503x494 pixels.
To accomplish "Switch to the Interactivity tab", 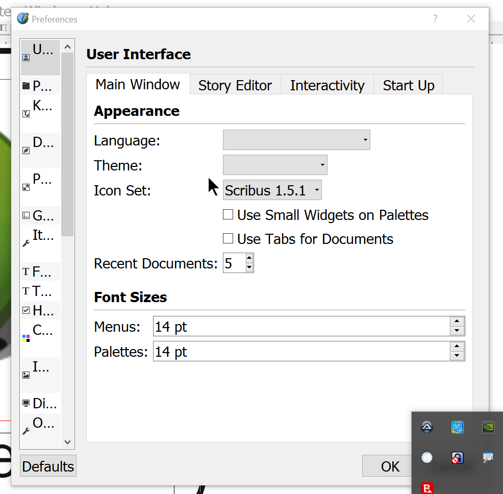I will [327, 85].
